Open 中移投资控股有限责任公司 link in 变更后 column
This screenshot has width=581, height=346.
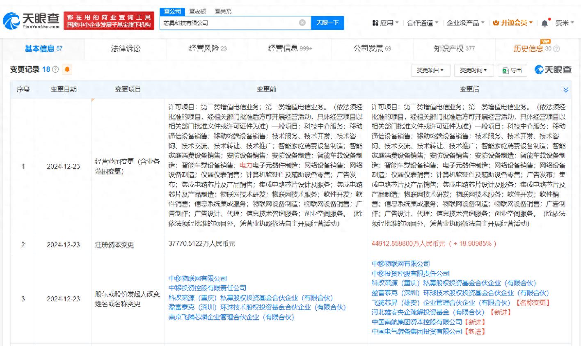pos(411,273)
